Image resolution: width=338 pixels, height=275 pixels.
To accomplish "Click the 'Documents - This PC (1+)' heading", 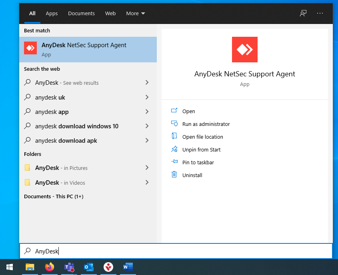I will click(54, 196).
